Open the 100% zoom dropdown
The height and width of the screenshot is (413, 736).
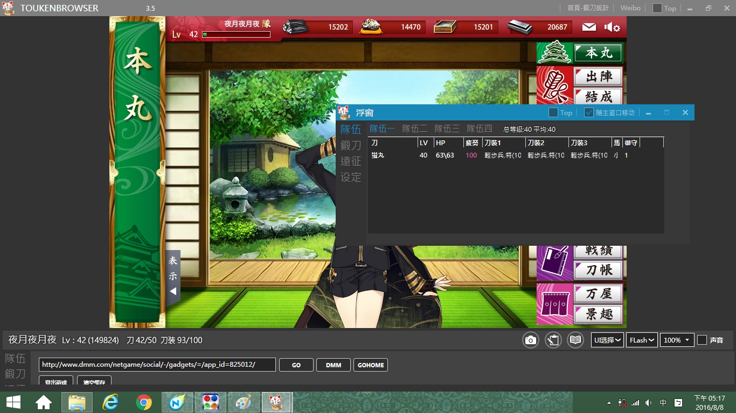677,340
